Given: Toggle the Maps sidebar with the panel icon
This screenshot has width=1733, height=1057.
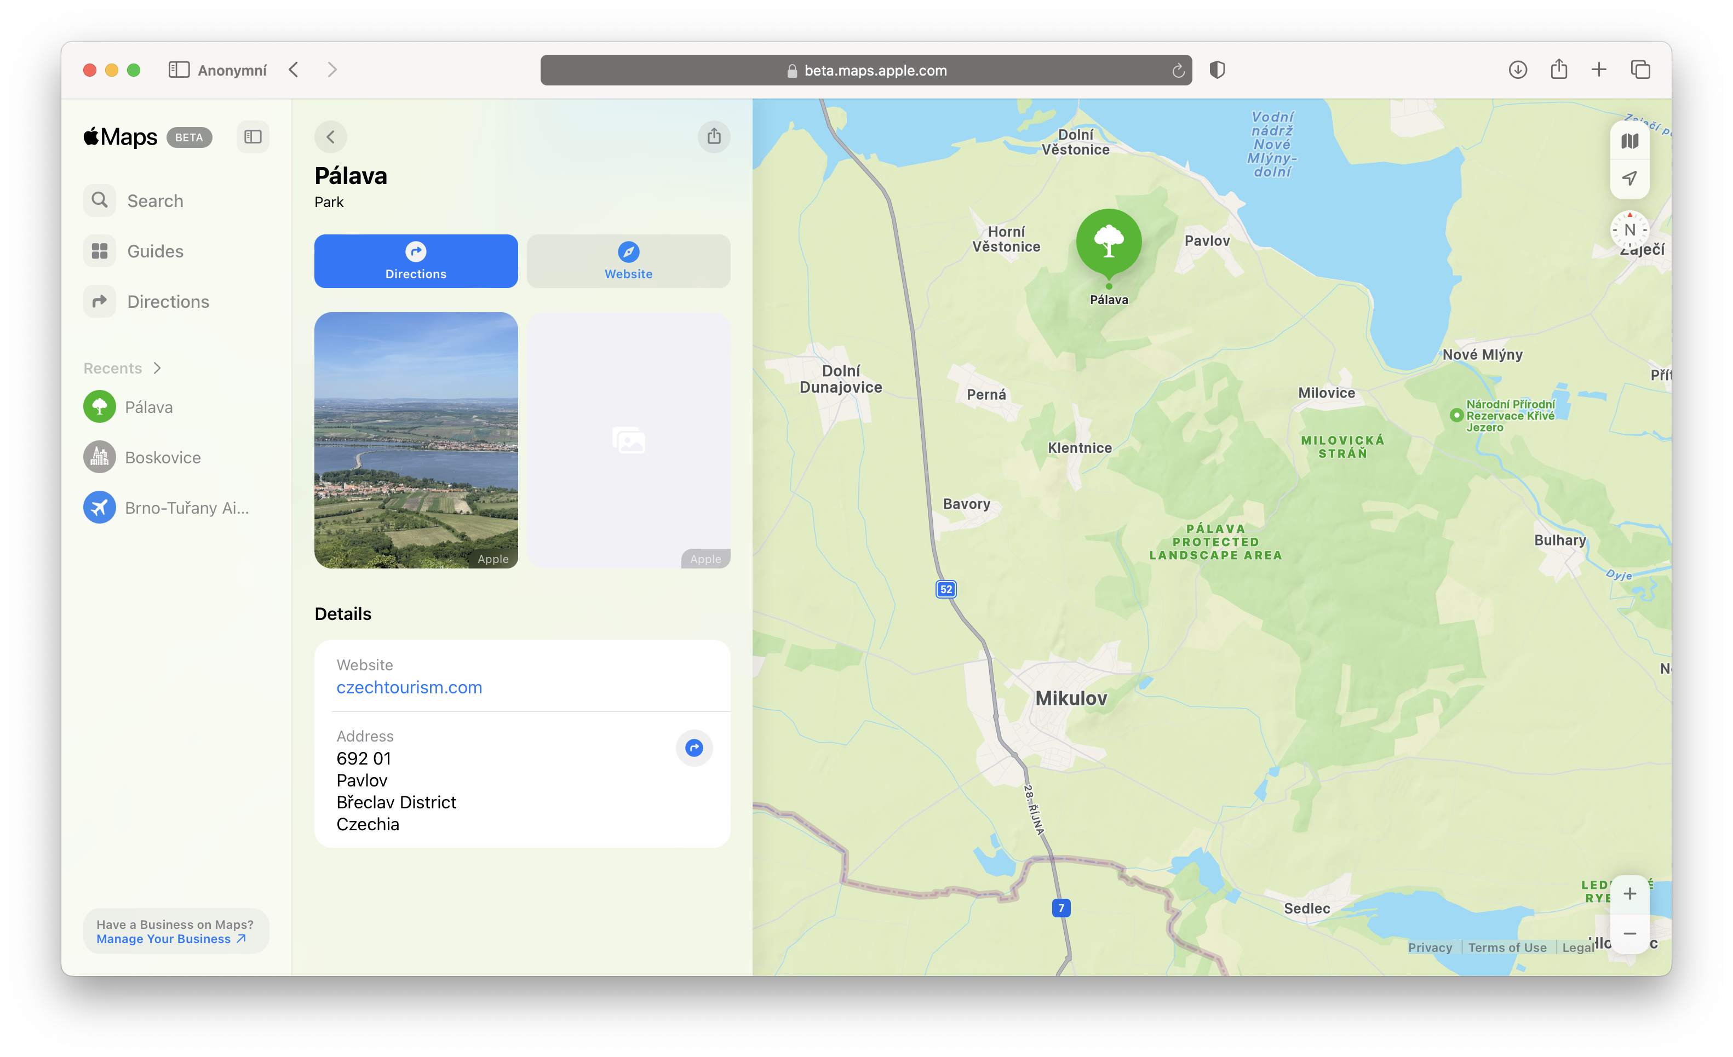Looking at the screenshot, I should (x=253, y=136).
